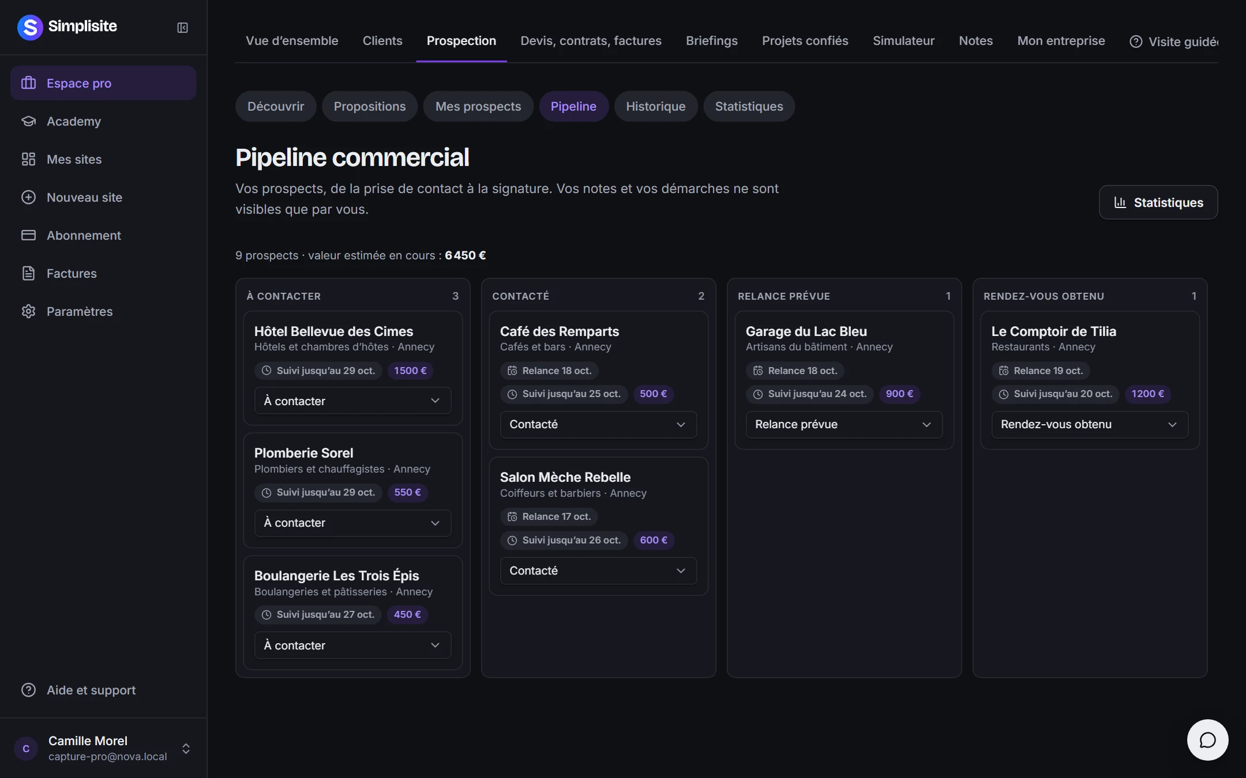Click the Simplisite logo icon
The height and width of the screenshot is (778, 1246).
(x=30, y=27)
